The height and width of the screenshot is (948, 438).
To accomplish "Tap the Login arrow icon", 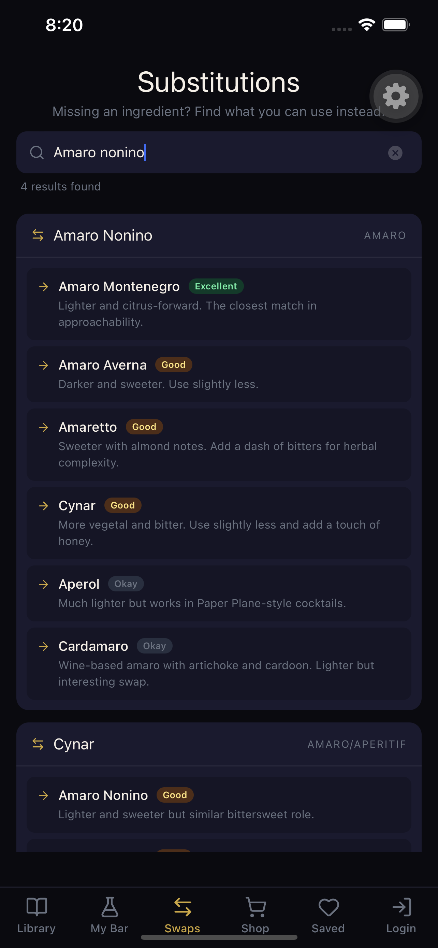I will point(401,908).
